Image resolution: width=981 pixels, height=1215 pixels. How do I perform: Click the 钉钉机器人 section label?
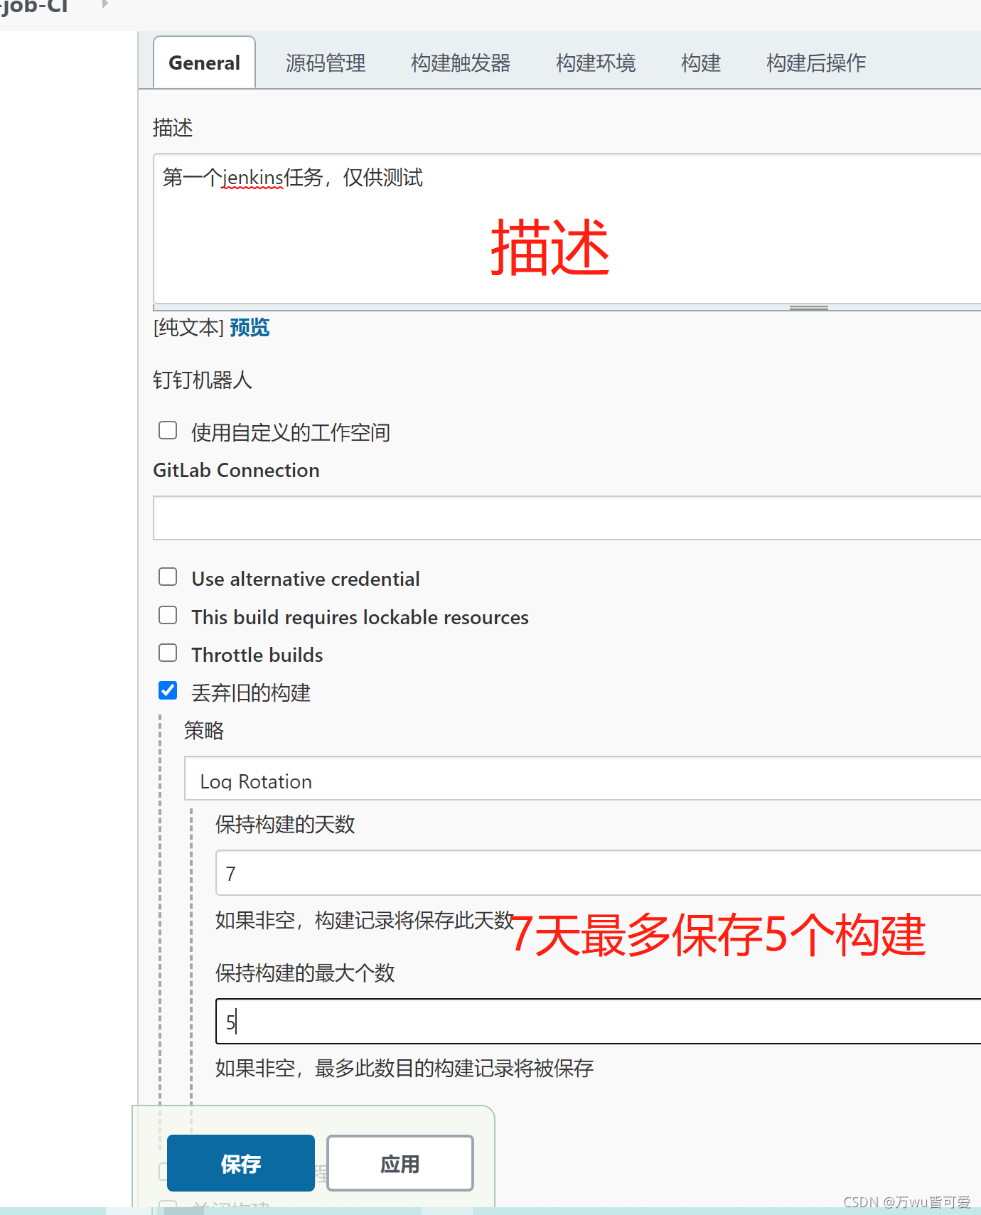tap(203, 380)
